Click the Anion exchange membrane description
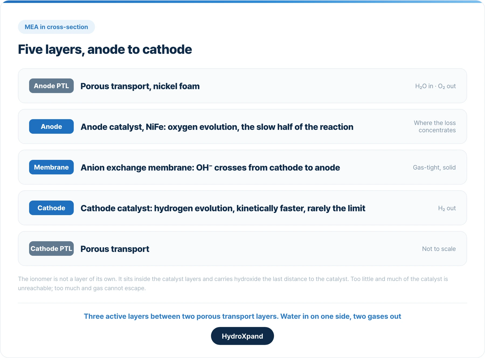This screenshot has height=358, width=485. coord(210,167)
